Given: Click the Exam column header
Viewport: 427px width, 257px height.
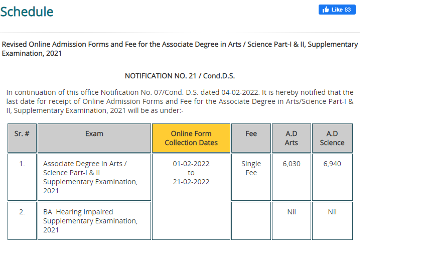Looking at the screenshot, I should (x=94, y=138).
